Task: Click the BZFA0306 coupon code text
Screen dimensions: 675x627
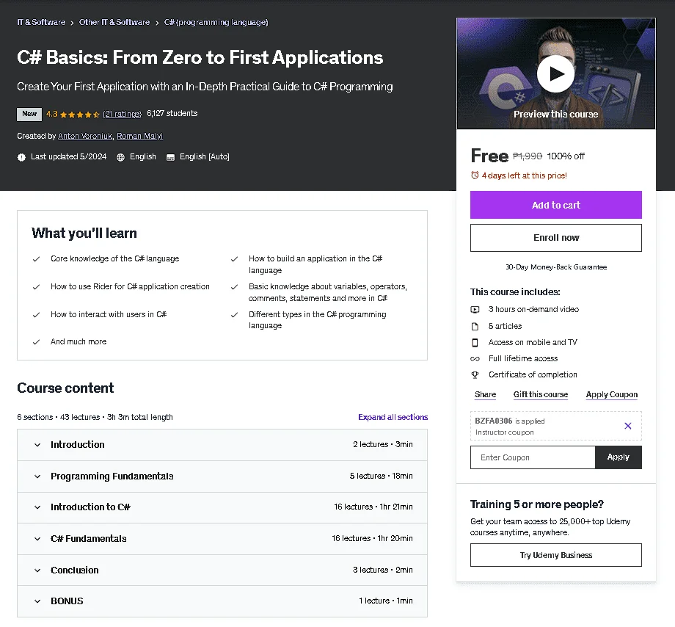Action: point(493,421)
